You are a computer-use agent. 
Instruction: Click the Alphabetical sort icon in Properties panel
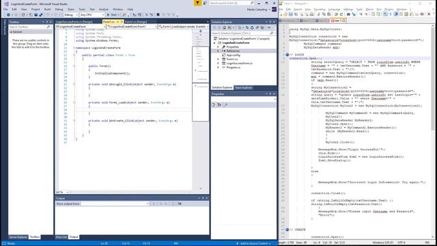(219, 105)
